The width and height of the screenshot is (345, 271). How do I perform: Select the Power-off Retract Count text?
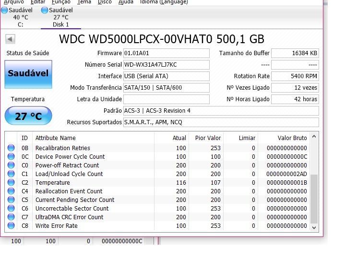pyautogui.click(x=67, y=165)
